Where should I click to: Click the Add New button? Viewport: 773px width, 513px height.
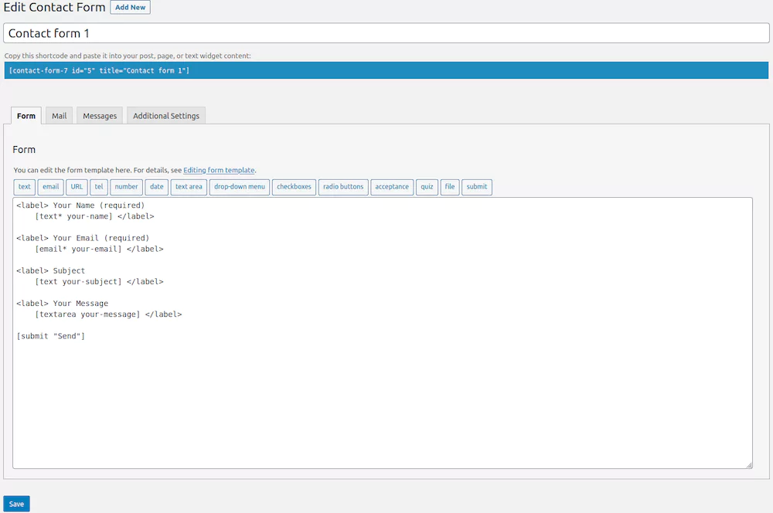131,8
